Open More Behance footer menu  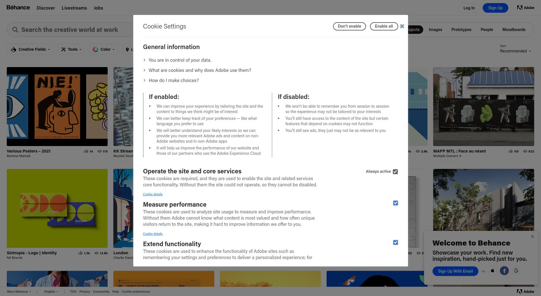[19, 291]
